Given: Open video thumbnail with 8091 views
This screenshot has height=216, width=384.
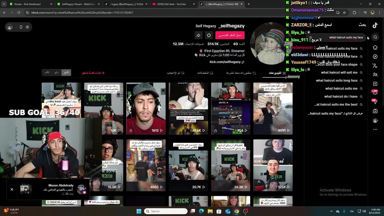Looking at the screenshot, I should 273,109.
